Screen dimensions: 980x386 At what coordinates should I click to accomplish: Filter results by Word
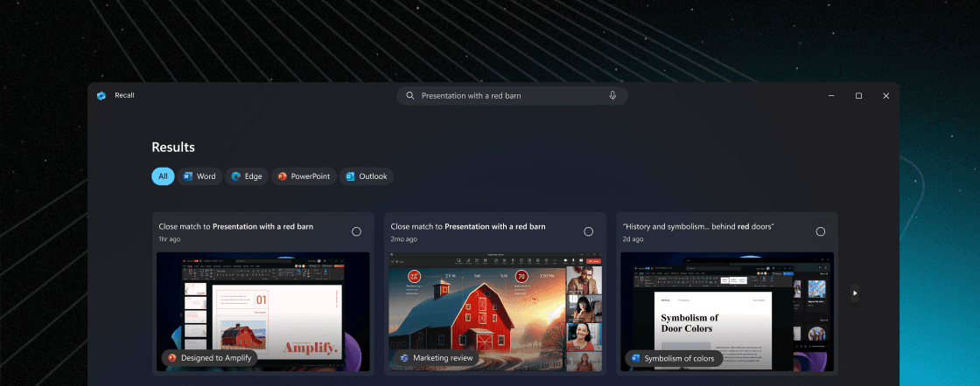(199, 176)
